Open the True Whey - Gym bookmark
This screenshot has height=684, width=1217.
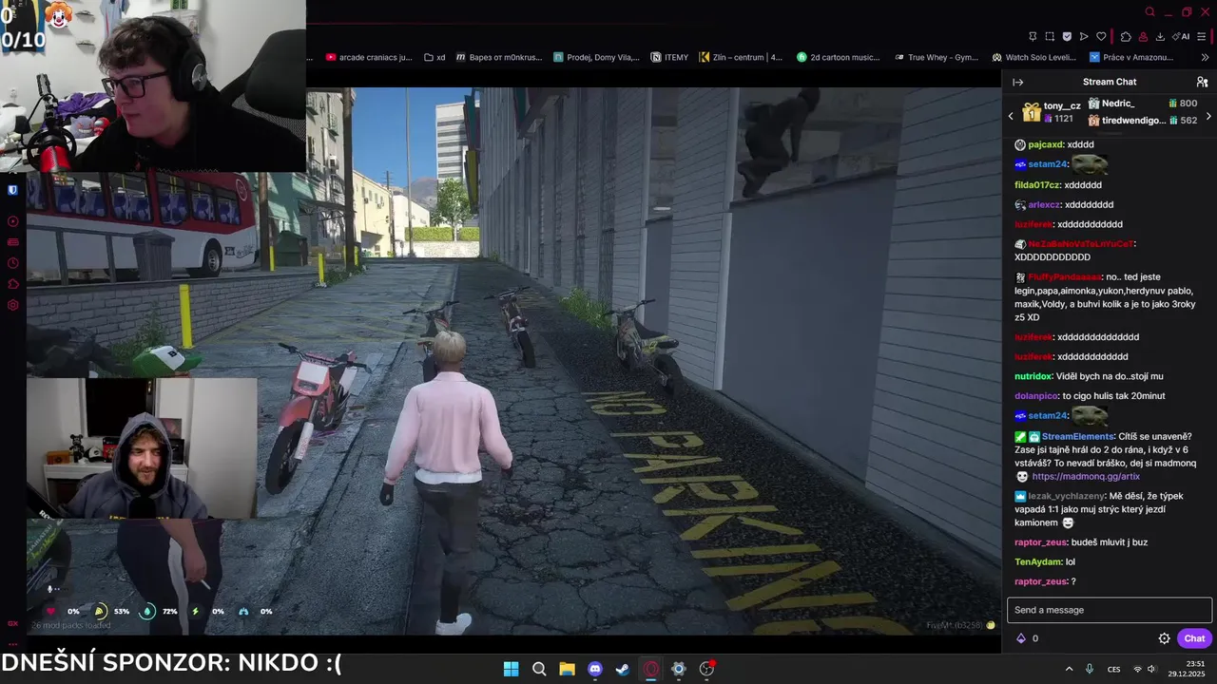tap(937, 57)
